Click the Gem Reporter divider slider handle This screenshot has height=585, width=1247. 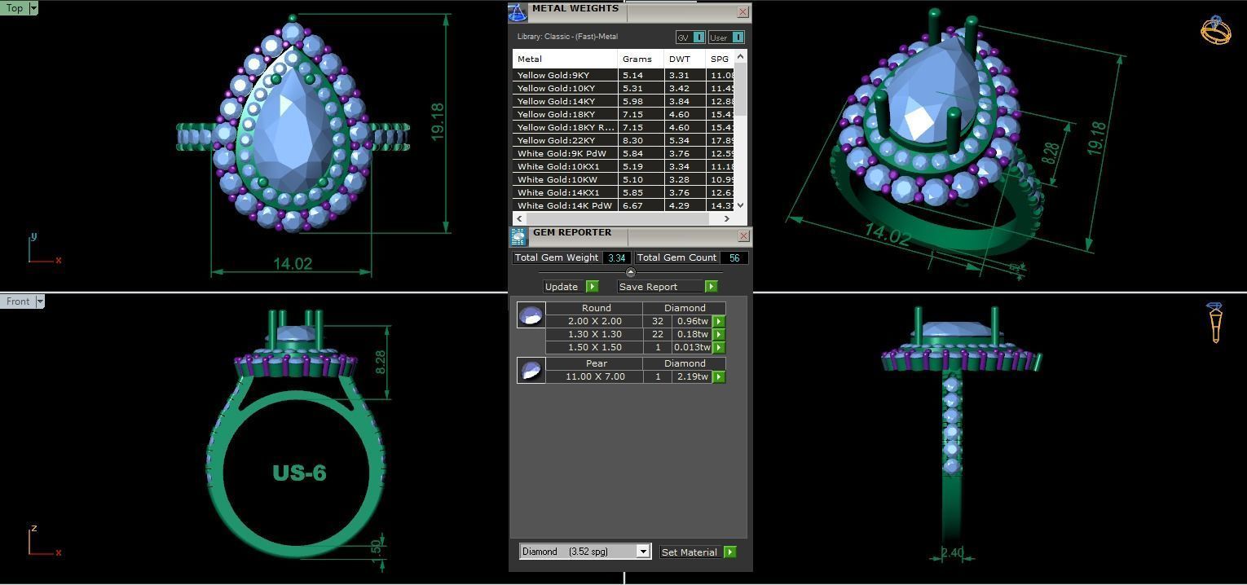(x=630, y=272)
